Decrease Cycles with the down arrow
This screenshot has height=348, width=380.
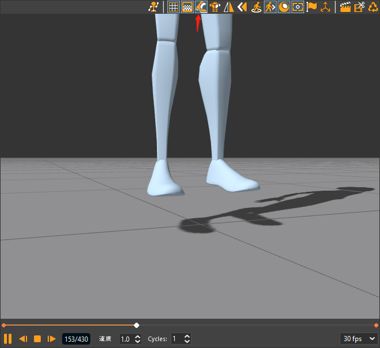[x=187, y=341]
